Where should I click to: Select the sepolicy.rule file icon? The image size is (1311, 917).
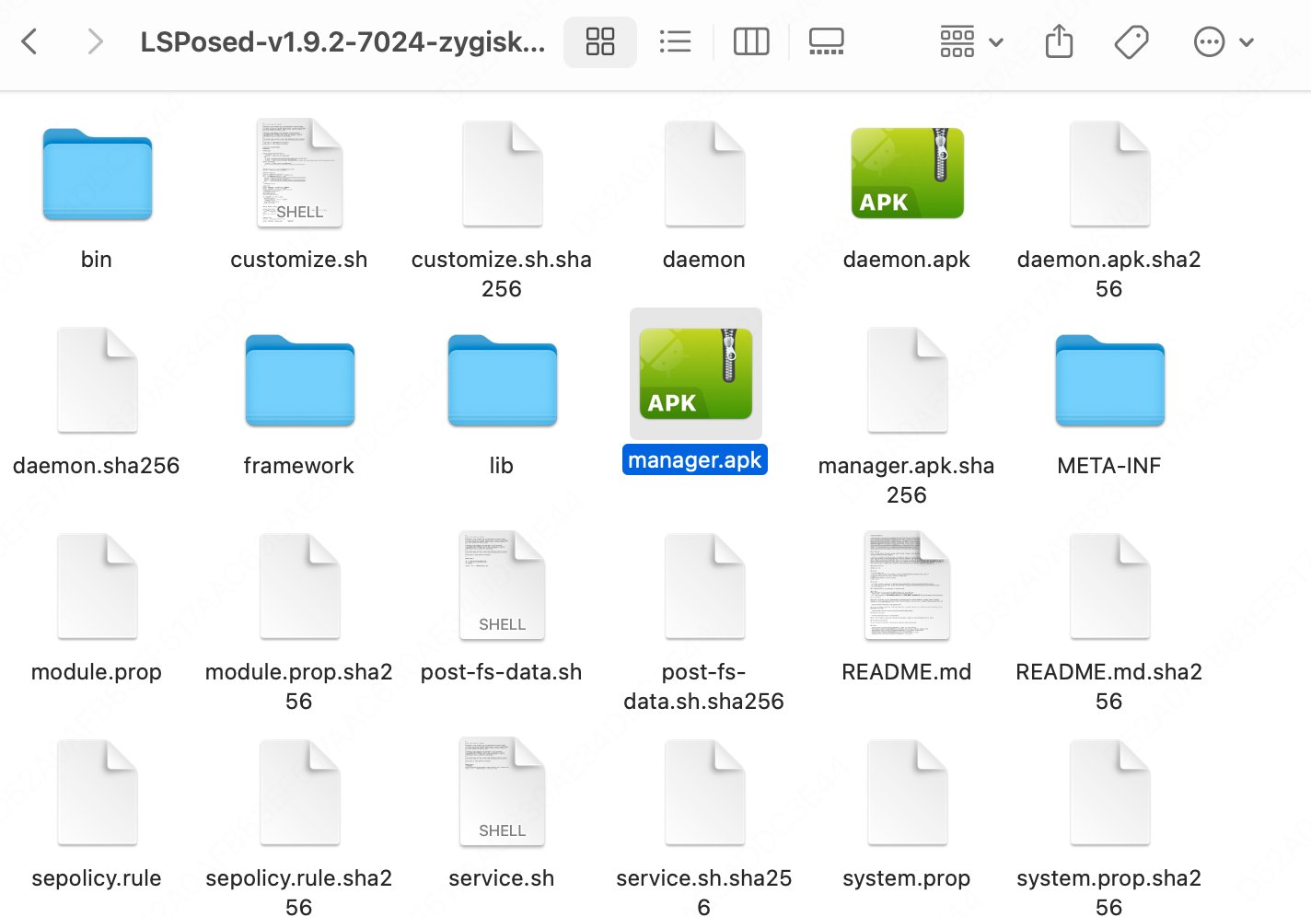pos(97,792)
